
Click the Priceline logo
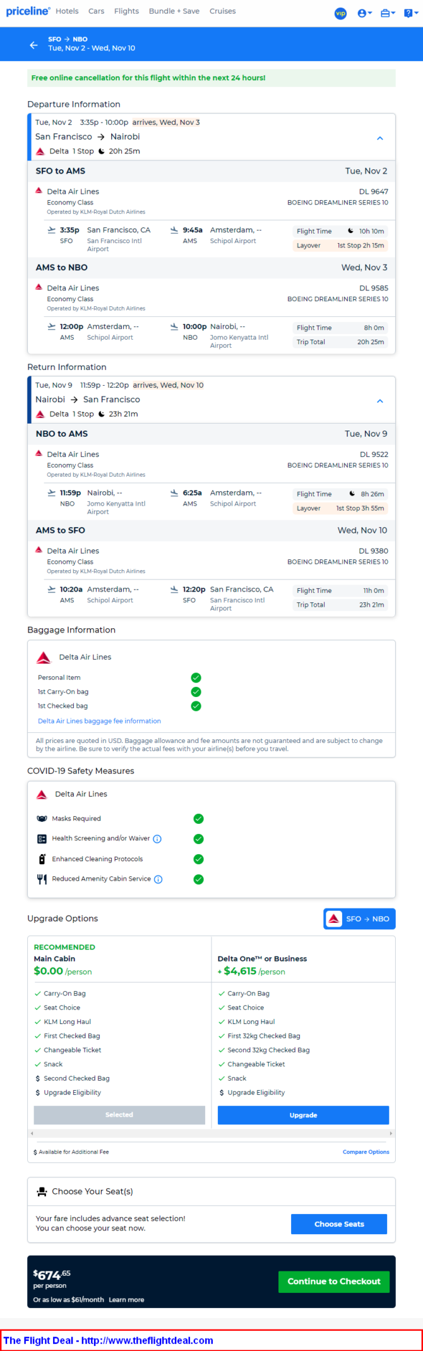pyautogui.click(x=28, y=11)
